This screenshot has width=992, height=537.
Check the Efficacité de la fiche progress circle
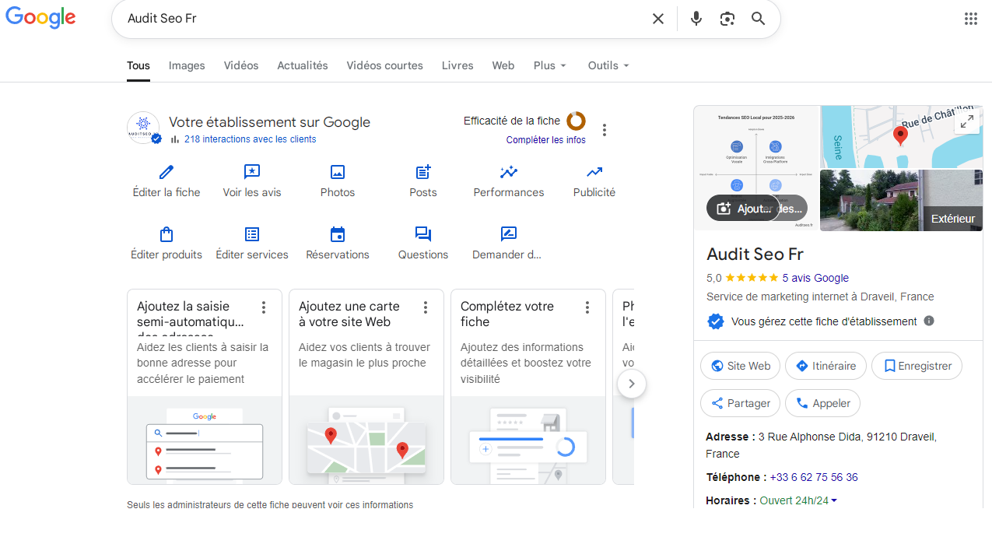click(575, 121)
